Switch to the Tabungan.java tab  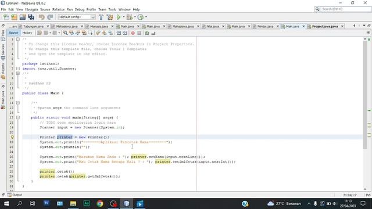(x=33, y=26)
